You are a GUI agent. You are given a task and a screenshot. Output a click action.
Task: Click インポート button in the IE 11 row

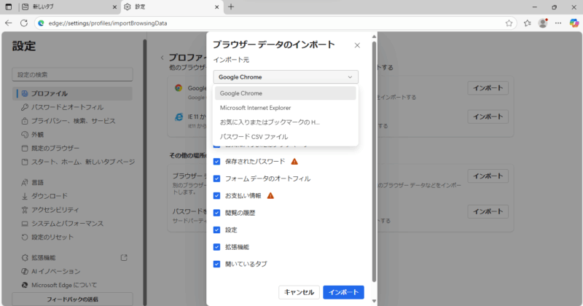point(488,117)
